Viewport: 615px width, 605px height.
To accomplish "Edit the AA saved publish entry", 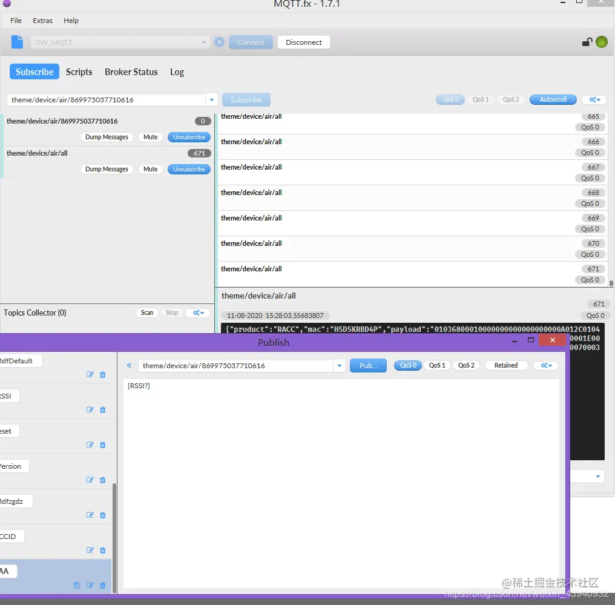I will (x=90, y=585).
